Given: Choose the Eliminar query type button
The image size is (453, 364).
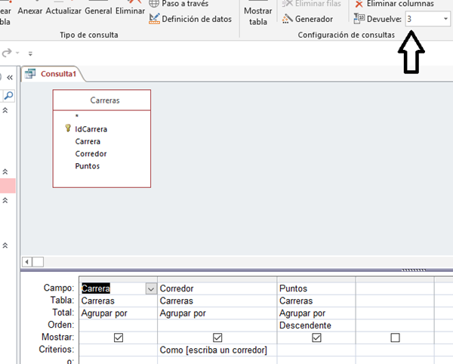Looking at the screenshot, I should (130, 11).
